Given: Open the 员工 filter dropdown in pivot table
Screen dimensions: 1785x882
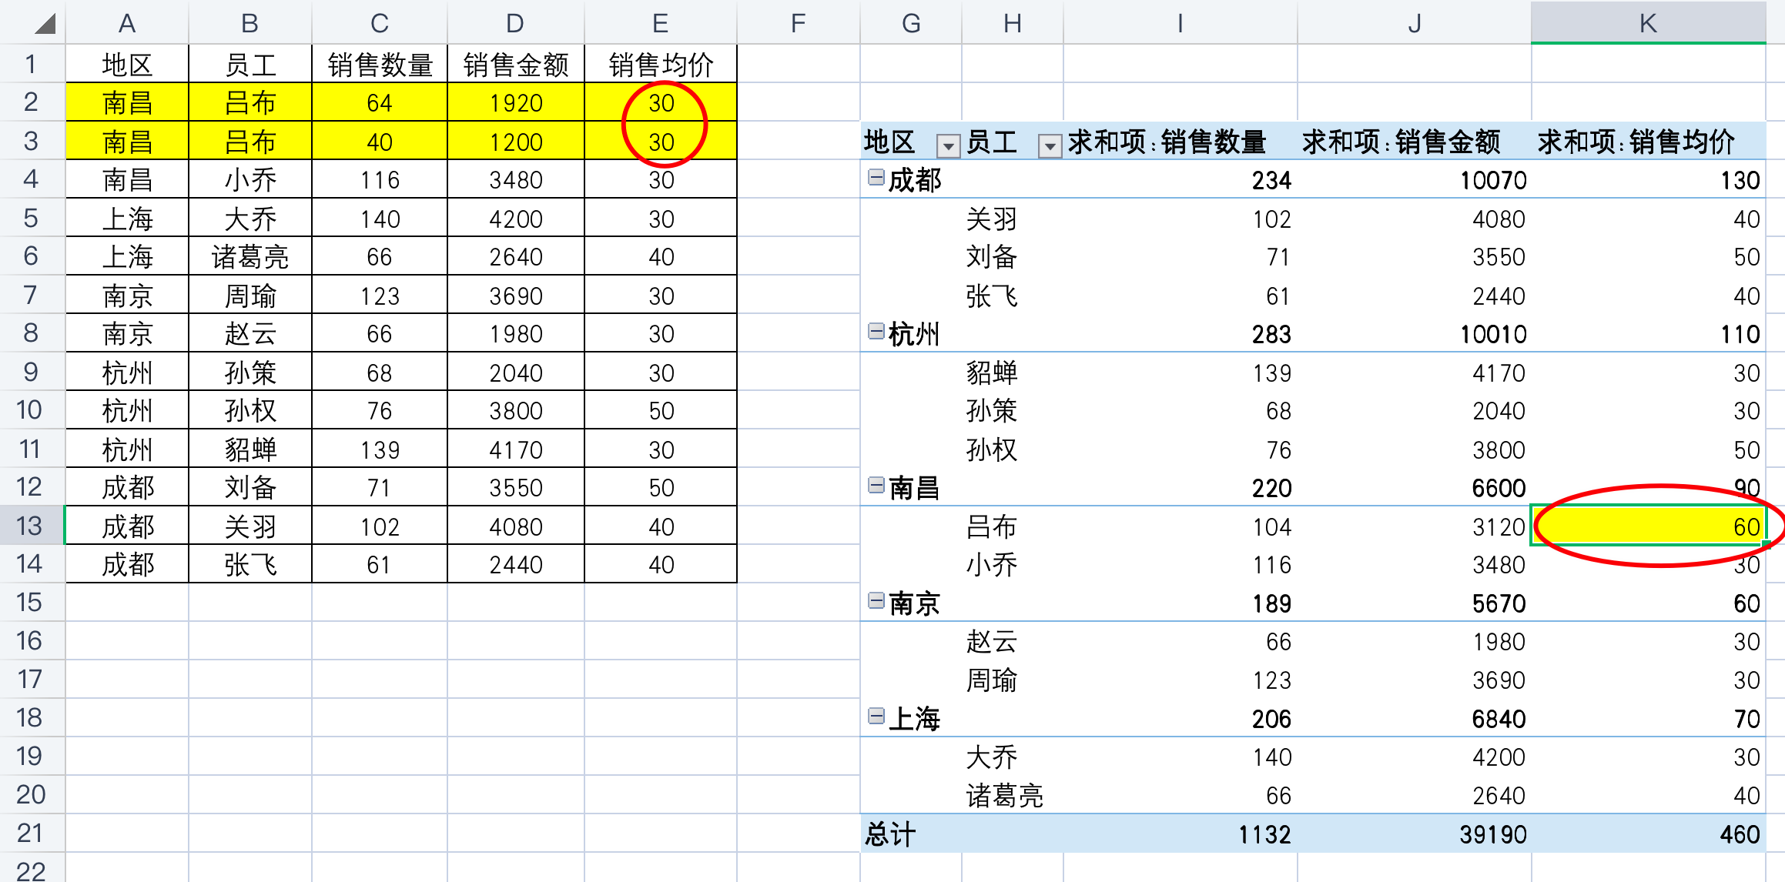Looking at the screenshot, I should (x=1049, y=145).
